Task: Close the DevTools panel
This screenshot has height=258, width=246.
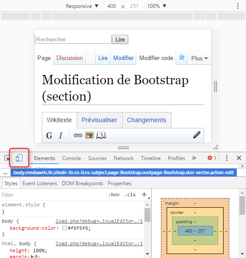Action: (x=239, y=158)
